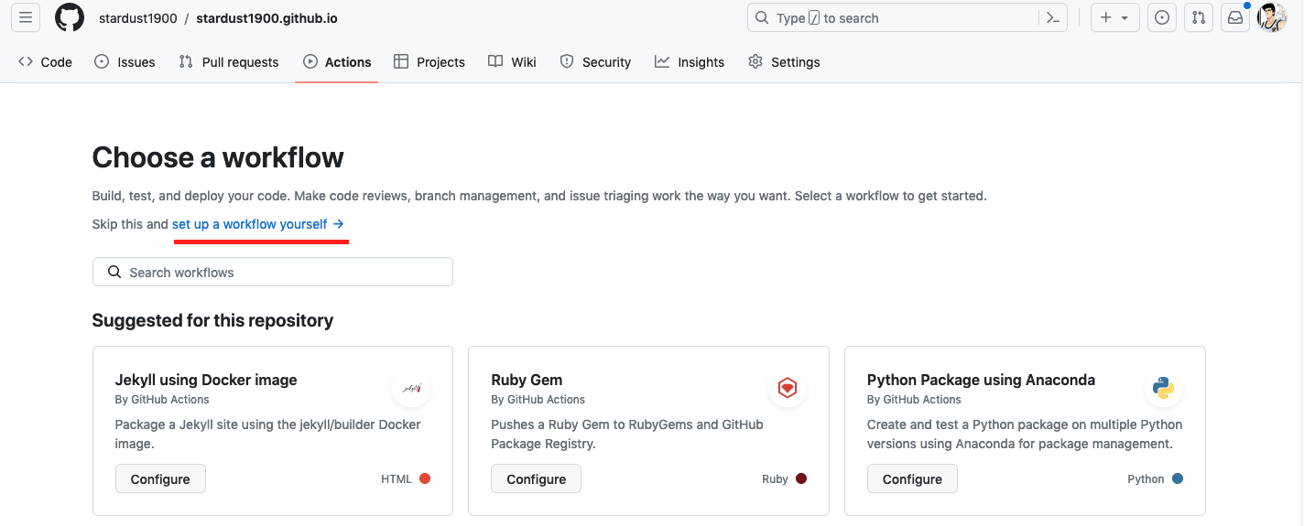This screenshot has height=526, width=1304.
Task: Open pull requests icon in header
Action: tap(1198, 17)
